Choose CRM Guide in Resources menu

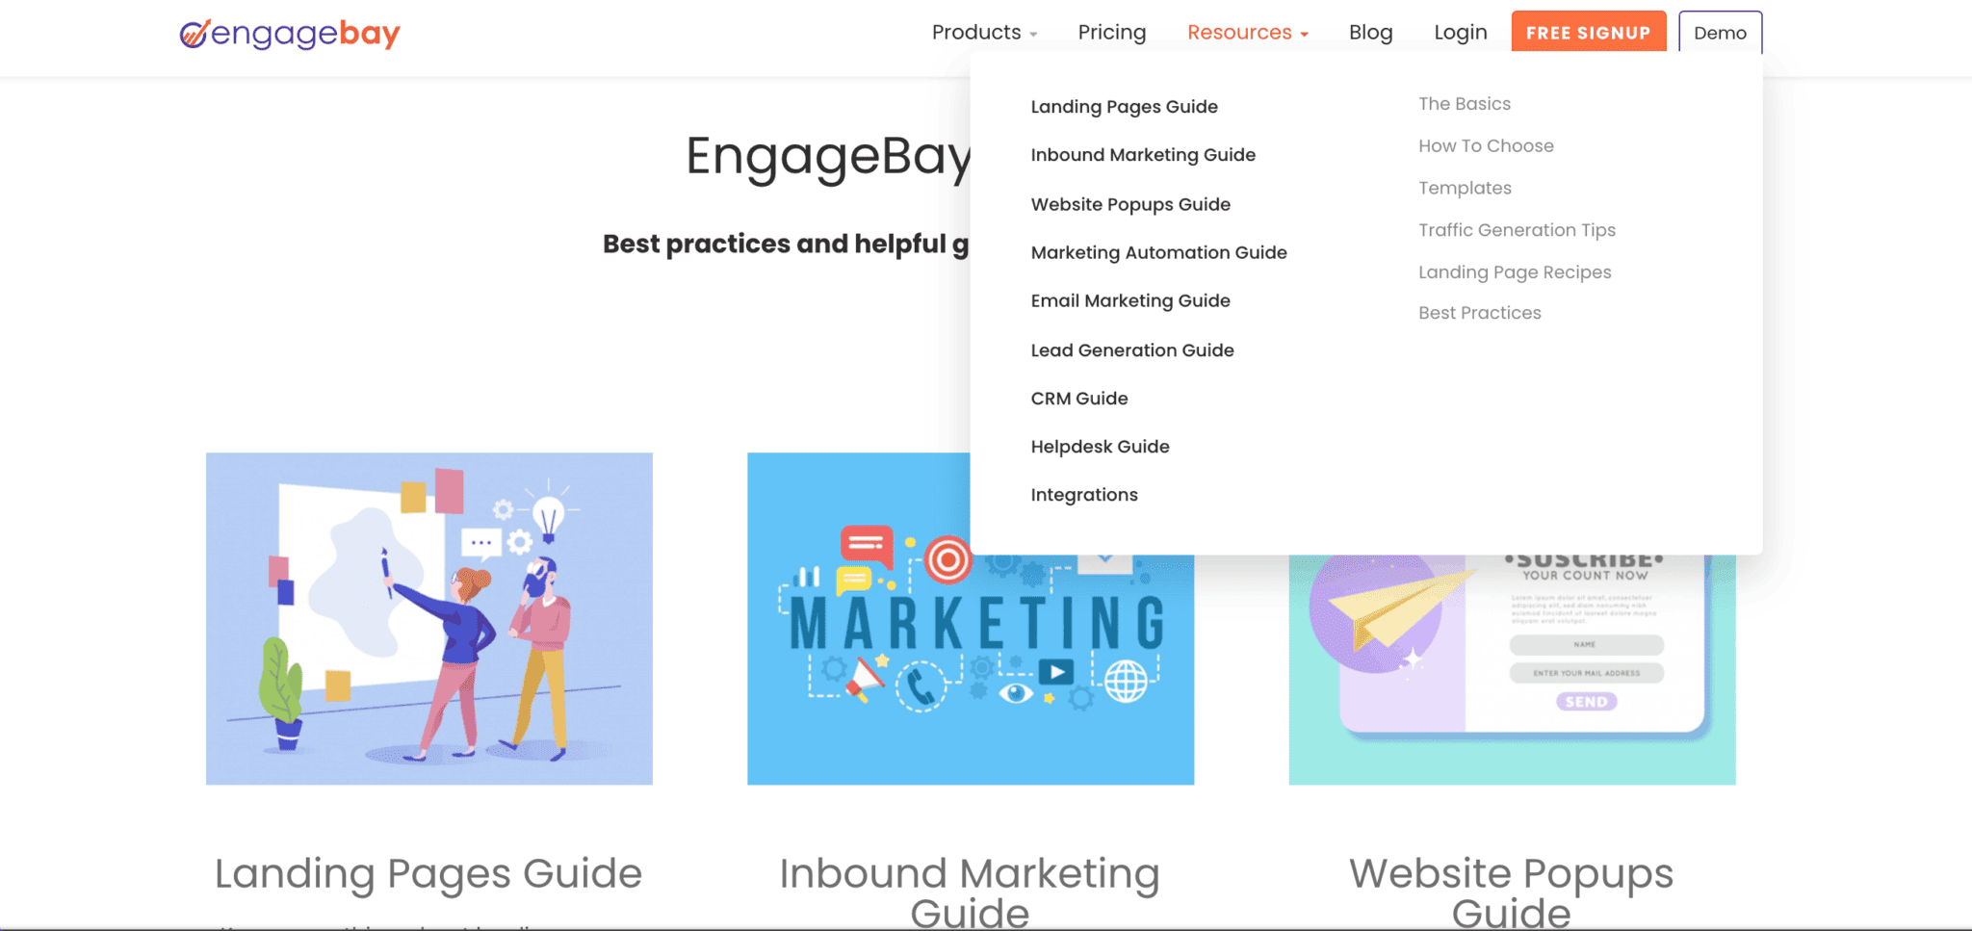[1079, 399]
